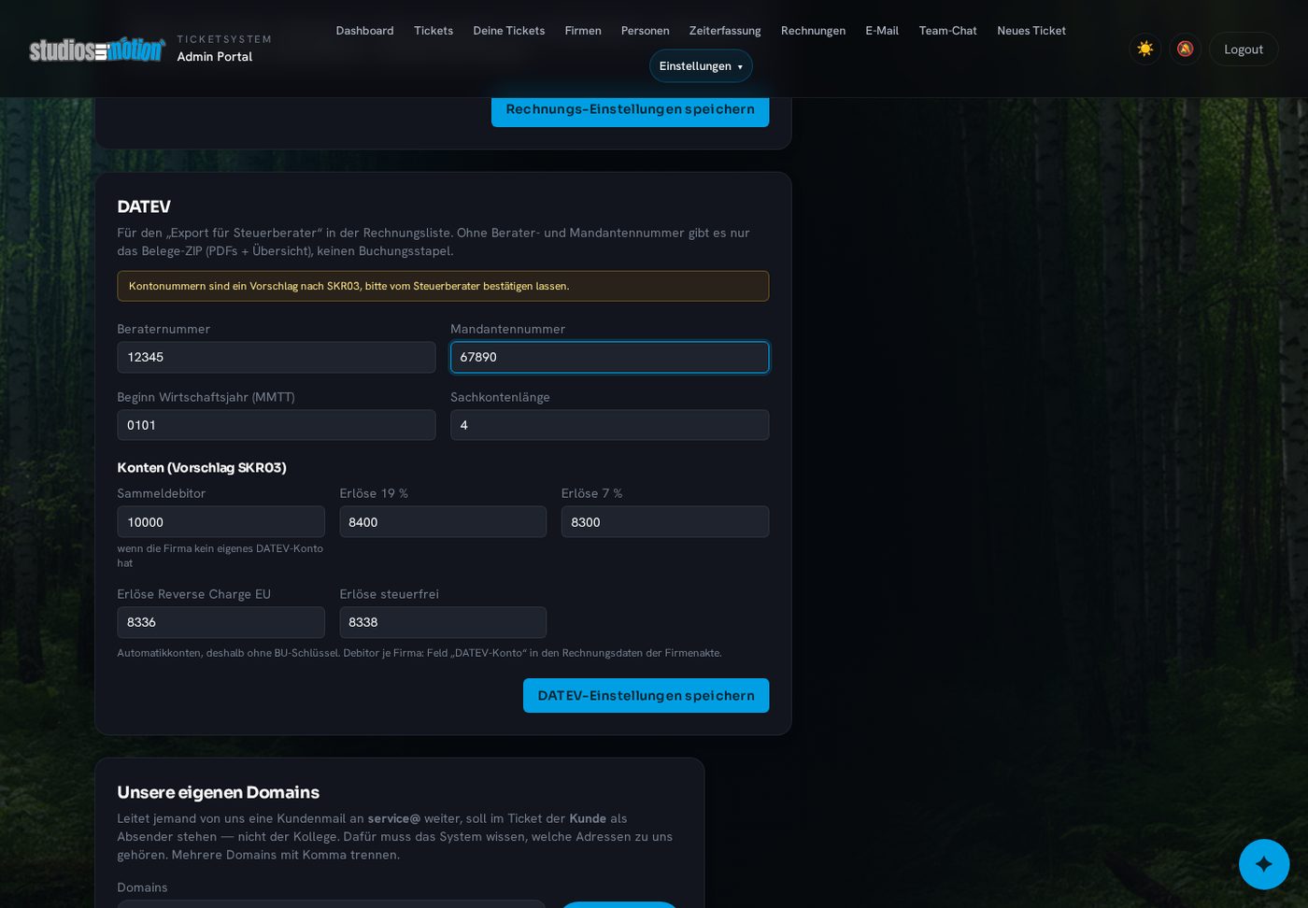1308x908 pixels.
Task: Select the Erlöse Reverse Charge EU field
Action: coord(220,622)
